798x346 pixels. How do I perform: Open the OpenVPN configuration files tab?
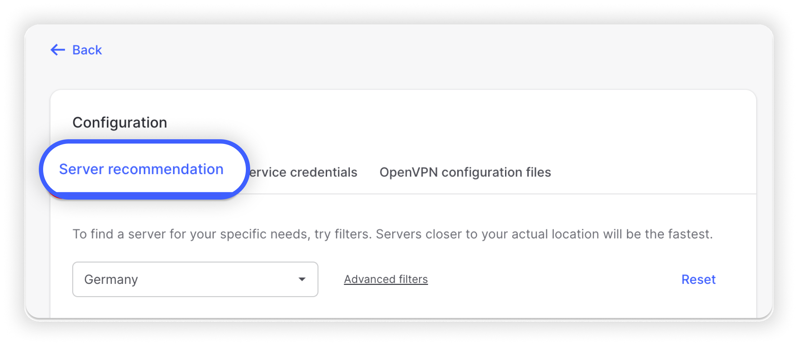click(x=465, y=173)
